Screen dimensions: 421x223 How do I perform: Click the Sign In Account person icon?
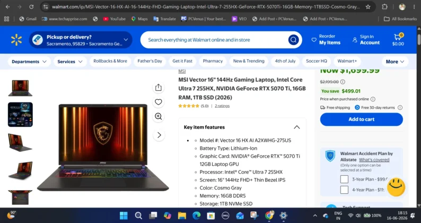[x=355, y=40]
